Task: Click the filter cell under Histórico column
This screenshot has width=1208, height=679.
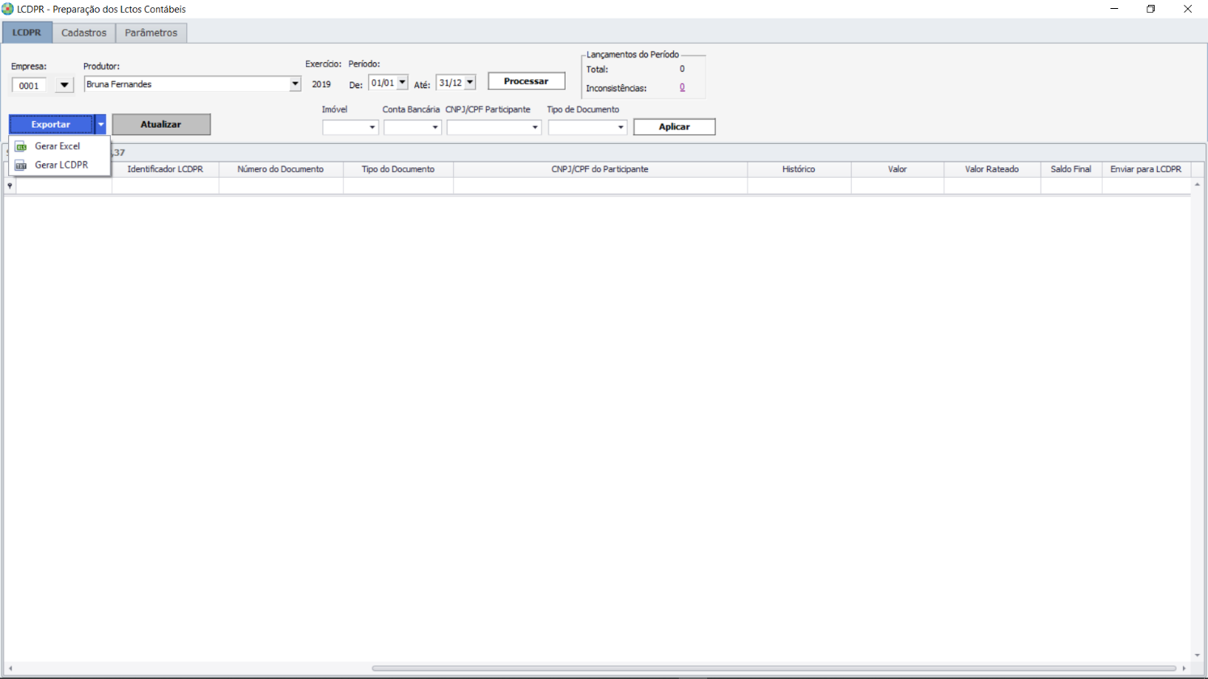Action: (x=799, y=186)
